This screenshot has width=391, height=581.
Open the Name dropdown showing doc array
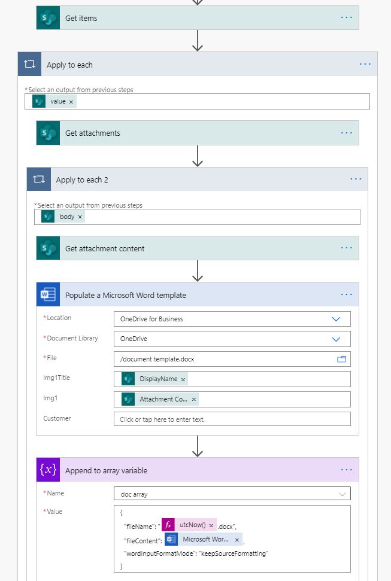point(342,494)
